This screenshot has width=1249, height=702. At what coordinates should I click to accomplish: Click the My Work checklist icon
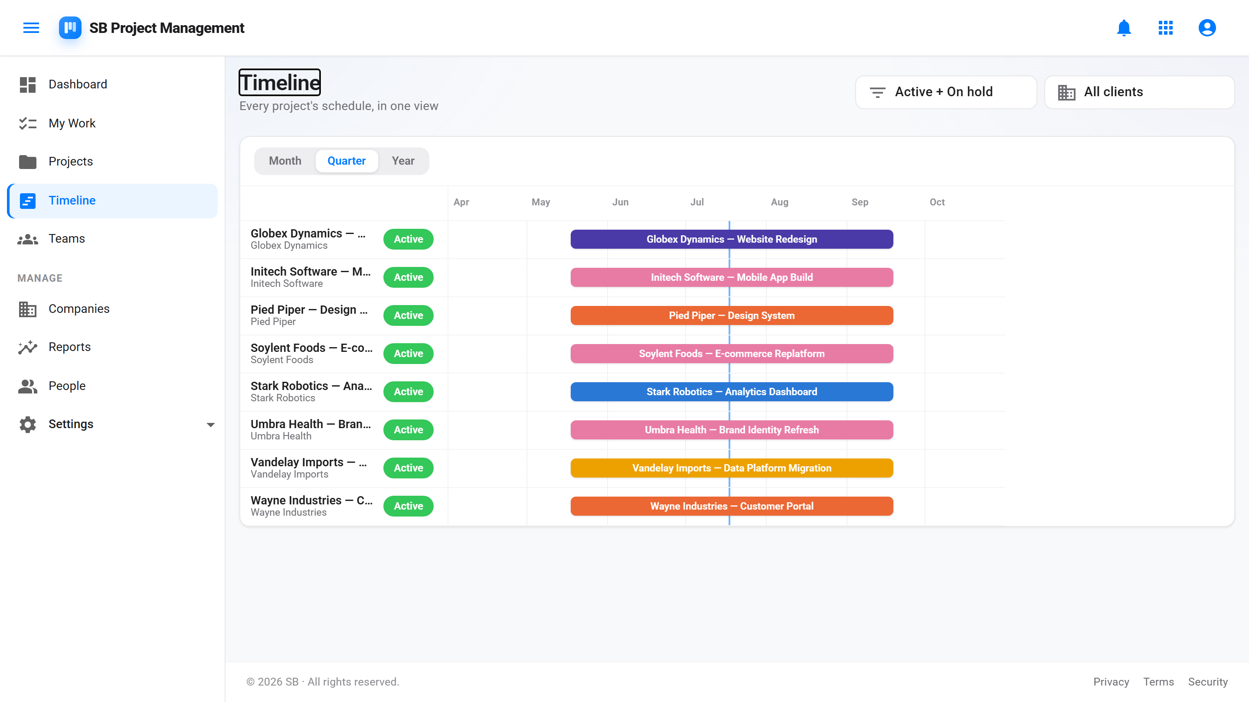pos(28,123)
